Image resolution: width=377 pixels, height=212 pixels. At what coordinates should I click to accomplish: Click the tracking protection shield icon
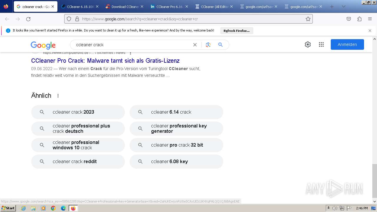[x=69, y=19]
